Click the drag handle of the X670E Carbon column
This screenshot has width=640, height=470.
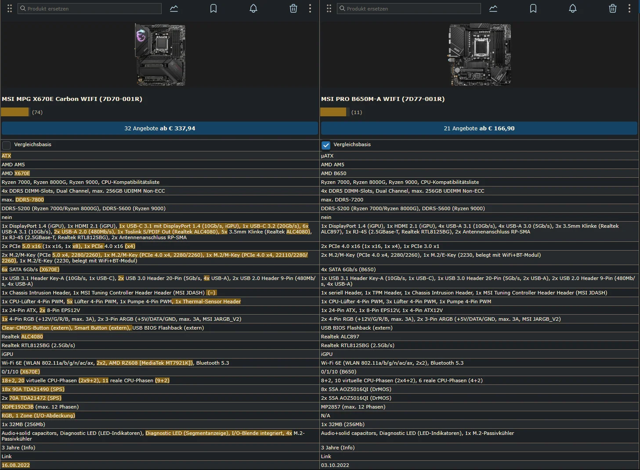pyautogui.click(x=10, y=8)
